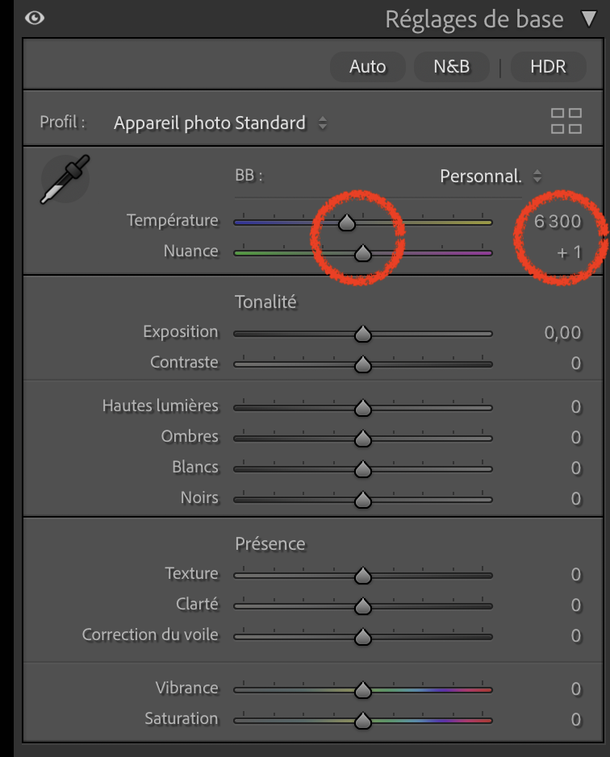
Task: Click the Saturation value field
Action: (575, 719)
